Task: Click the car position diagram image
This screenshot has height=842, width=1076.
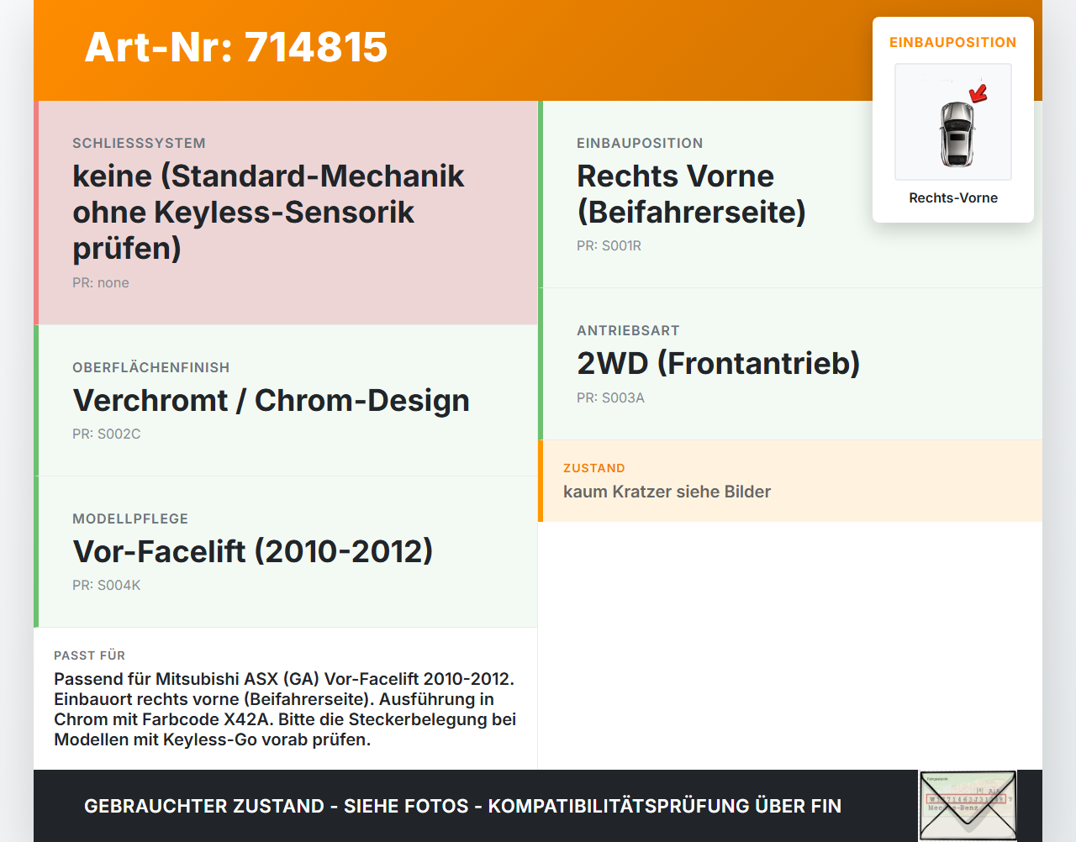Action: point(953,122)
